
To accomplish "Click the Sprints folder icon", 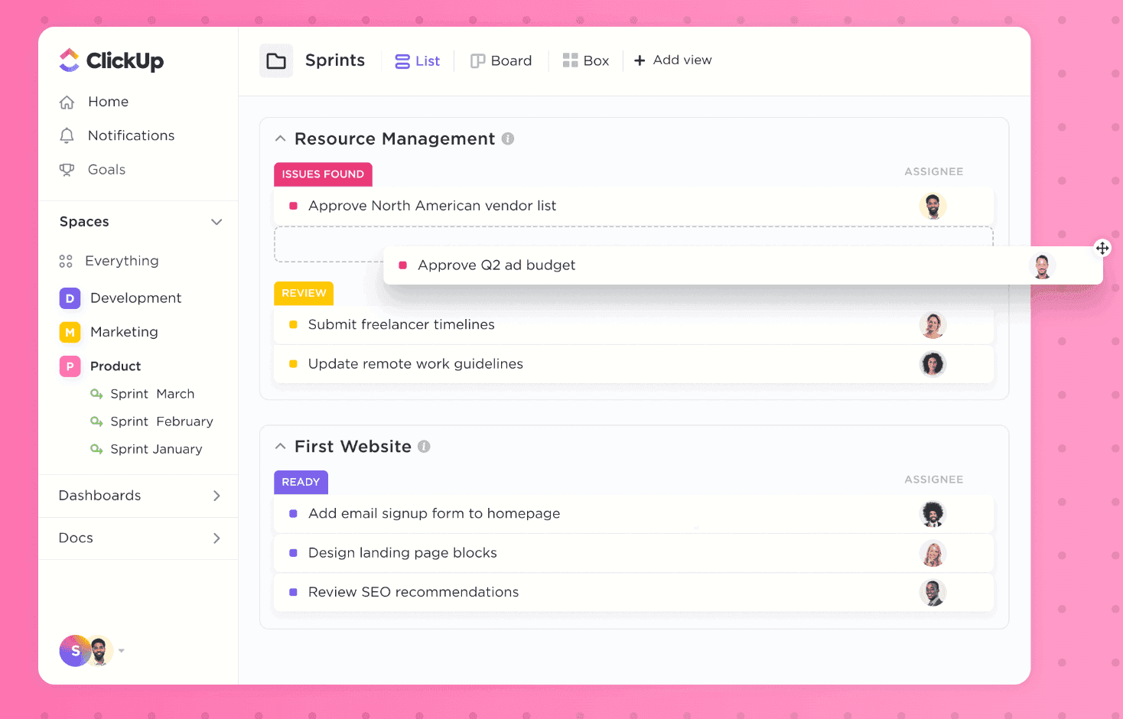I will coord(276,61).
